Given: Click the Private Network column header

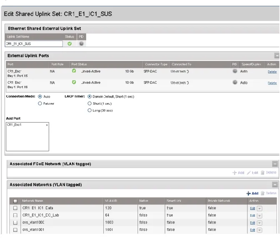Looking at the screenshot, I should click(x=219, y=201).
